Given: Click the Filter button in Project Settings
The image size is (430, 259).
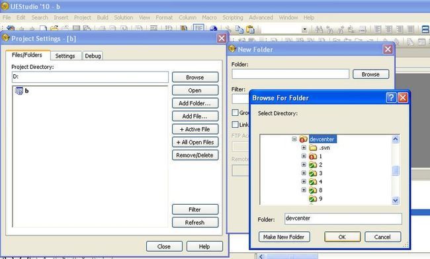Looking at the screenshot, I should (x=195, y=209).
